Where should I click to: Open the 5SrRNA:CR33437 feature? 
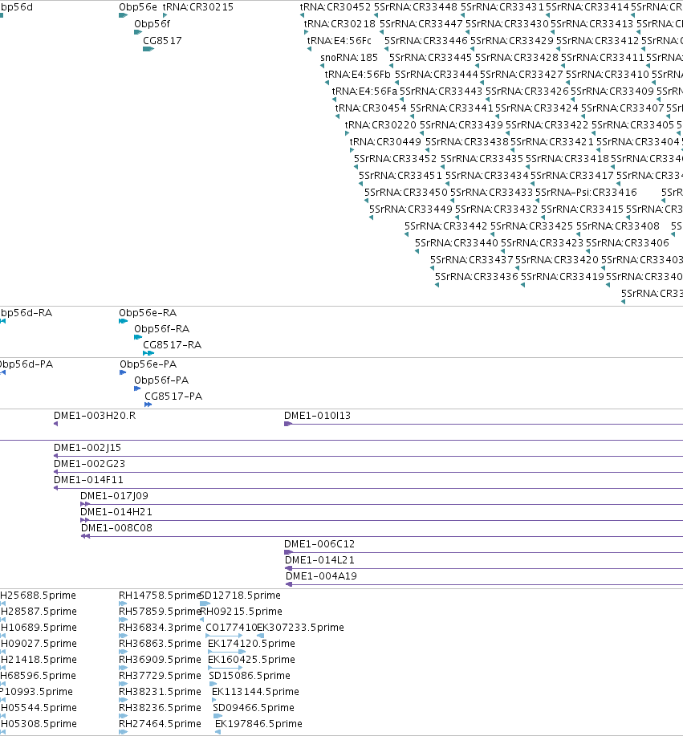pos(472,260)
